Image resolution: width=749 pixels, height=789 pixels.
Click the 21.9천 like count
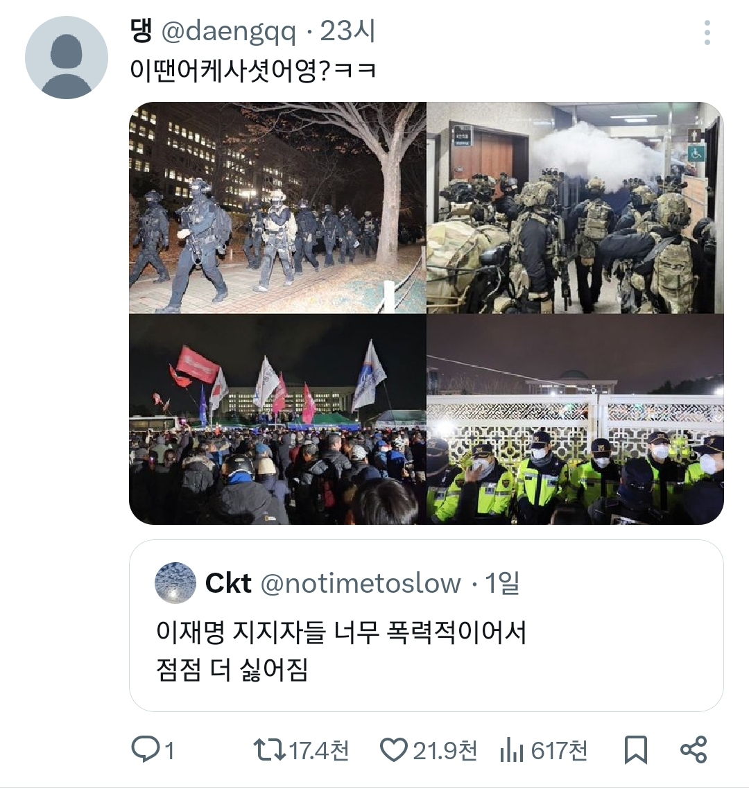pos(445,751)
